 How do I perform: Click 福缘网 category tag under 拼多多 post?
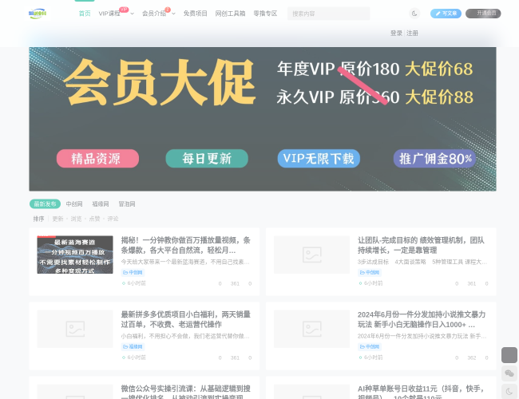[x=133, y=346]
